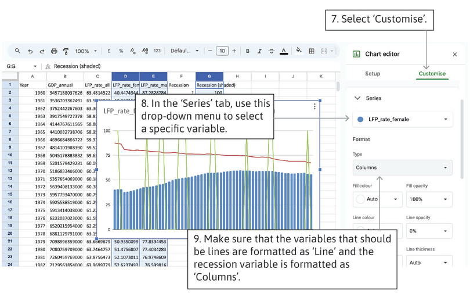
Task: Click the search magnifier icon in toolbar
Action: point(17,51)
